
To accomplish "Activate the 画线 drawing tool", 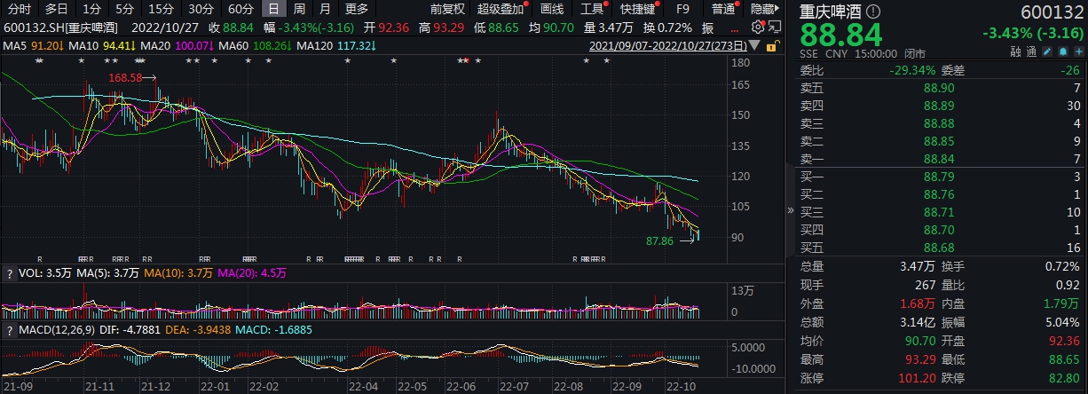I will click(x=551, y=9).
